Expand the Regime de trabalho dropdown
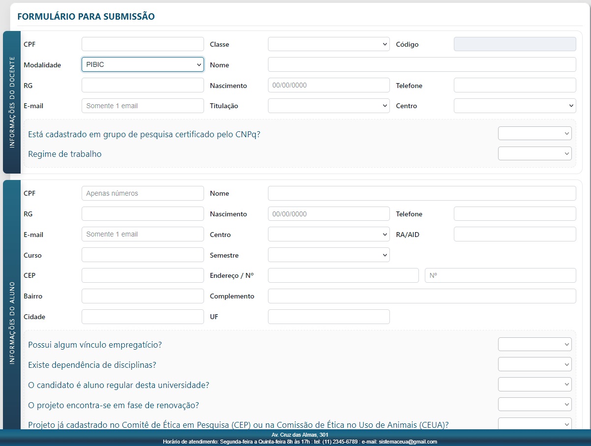The image size is (591, 446). click(x=534, y=154)
